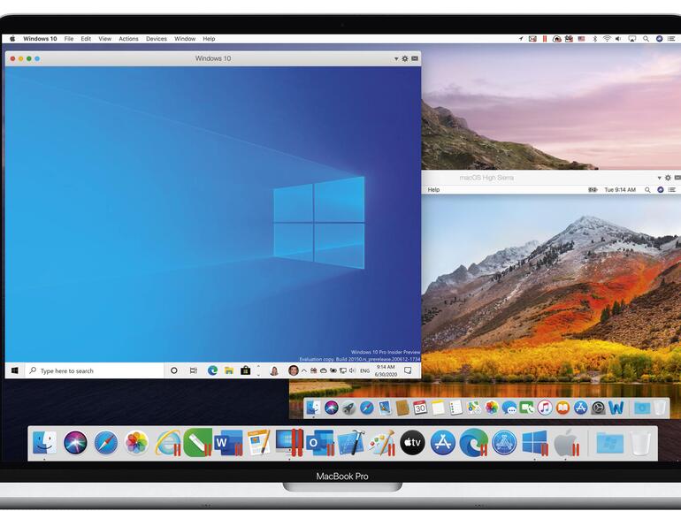Open the Devices menu

pyautogui.click(x=157, y=39)
